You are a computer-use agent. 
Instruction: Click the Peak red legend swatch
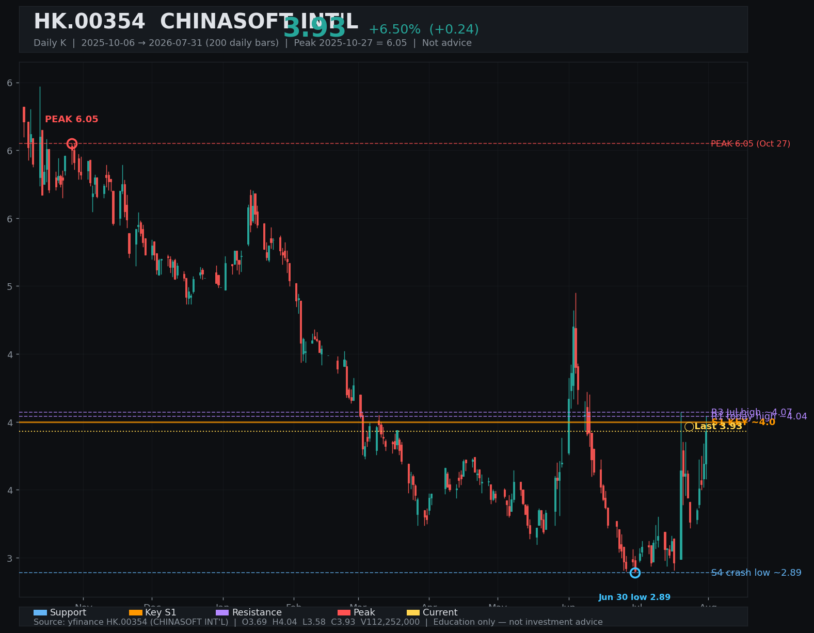point(344,613)
